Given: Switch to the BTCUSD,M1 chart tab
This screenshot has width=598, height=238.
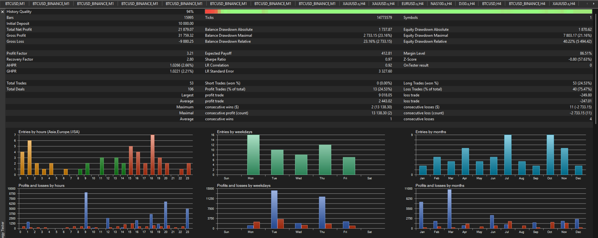Looking at the screenshot, I should tap(15, 4).
